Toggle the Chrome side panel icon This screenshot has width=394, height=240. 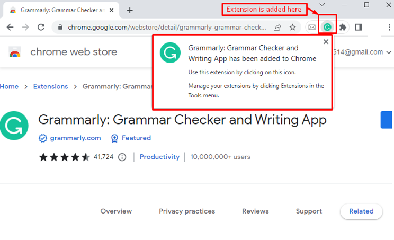tap(358, 27)
